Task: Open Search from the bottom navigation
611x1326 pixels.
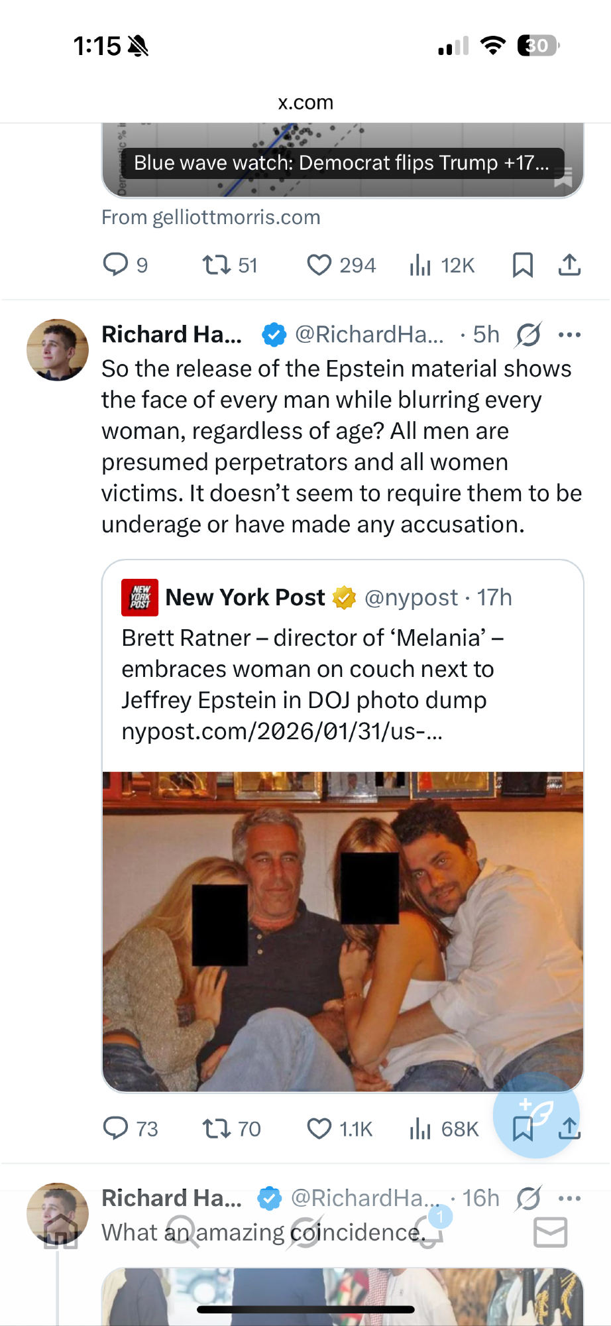Action: click(182, 1232)
